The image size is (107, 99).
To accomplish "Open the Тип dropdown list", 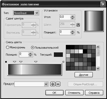I will click(x=37, y=13).
